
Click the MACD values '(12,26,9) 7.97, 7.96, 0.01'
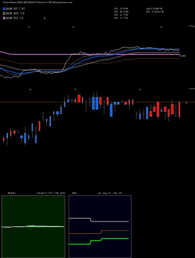coord(50,193)
